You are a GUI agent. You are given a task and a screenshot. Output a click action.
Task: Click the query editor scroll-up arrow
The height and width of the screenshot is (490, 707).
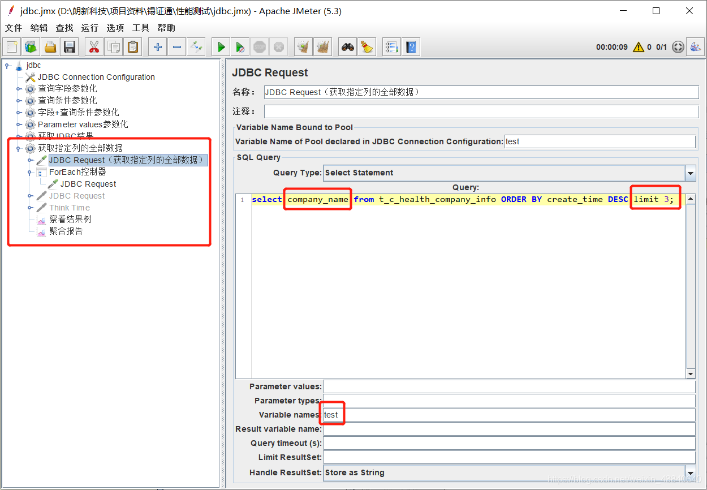tap(691, 199)
